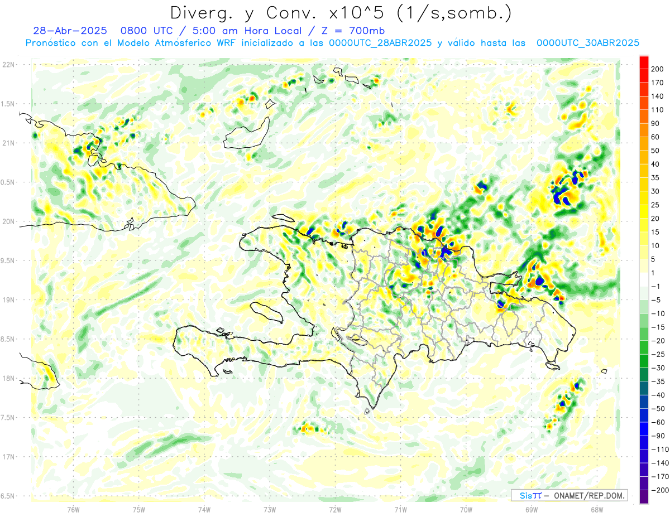Click the positive "110" color scale value

[x=658, y=110]
